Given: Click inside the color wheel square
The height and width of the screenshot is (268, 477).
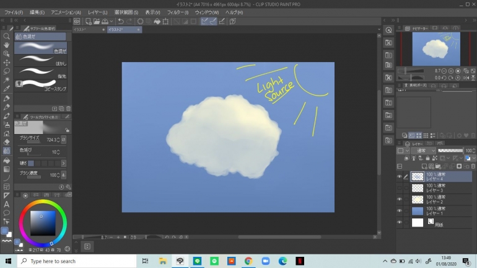Looking at the screenshot, I should click(x=43, y=223).
